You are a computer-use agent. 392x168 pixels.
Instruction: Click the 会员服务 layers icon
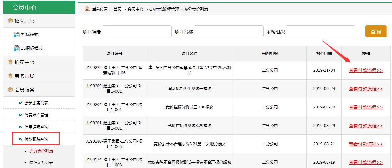pyautogui.click(x=10, y=90)
